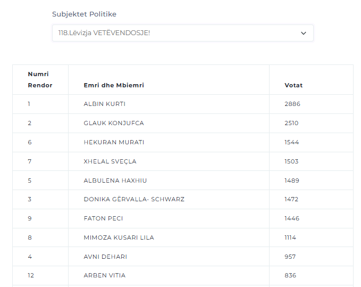Select ALBULENA HAXHIU candidate name
Image resolution: width=361 pixels, height=287 pixels.
point(115,181)
